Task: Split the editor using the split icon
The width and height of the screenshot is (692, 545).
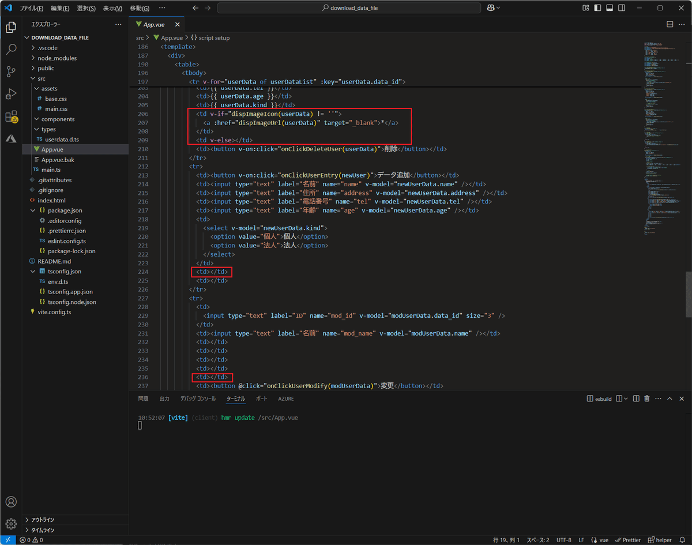Action: pos(669,24)
